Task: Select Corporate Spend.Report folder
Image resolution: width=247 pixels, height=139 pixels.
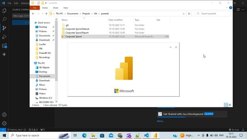Action: tap(77, 33)
